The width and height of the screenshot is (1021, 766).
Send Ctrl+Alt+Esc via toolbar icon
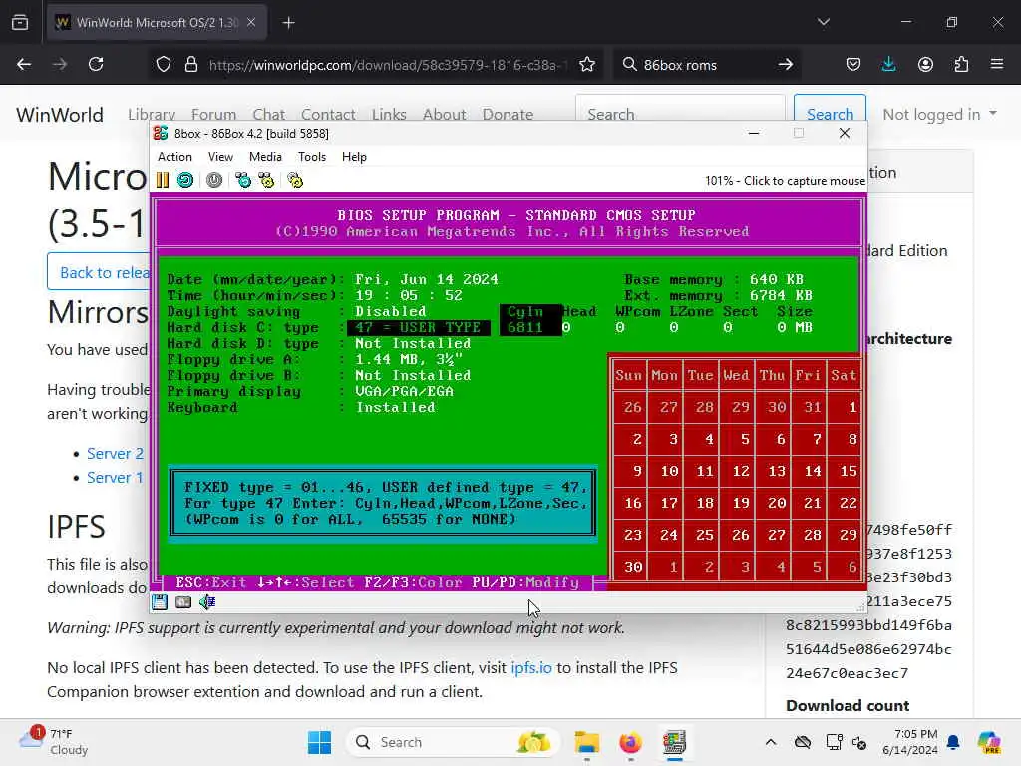point(266,180)
